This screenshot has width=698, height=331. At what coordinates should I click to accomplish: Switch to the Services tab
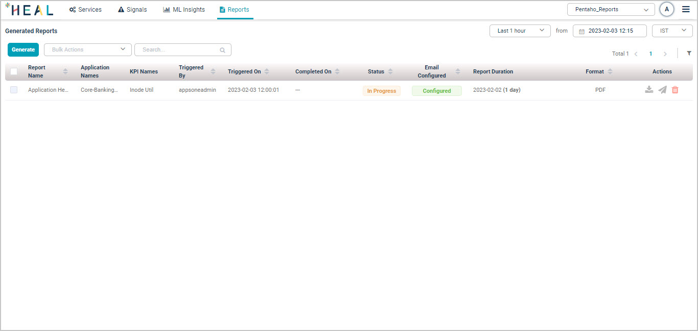[x=85, y=10]
